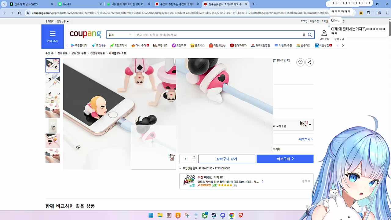Open the tab search dropdown arrow

click(4, 4)
